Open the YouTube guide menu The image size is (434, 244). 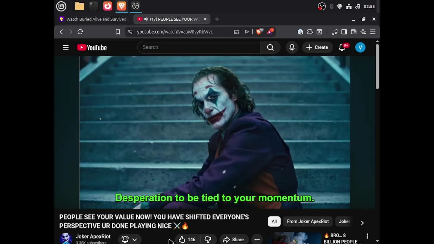pyautogui.click(x=66, y=47)
